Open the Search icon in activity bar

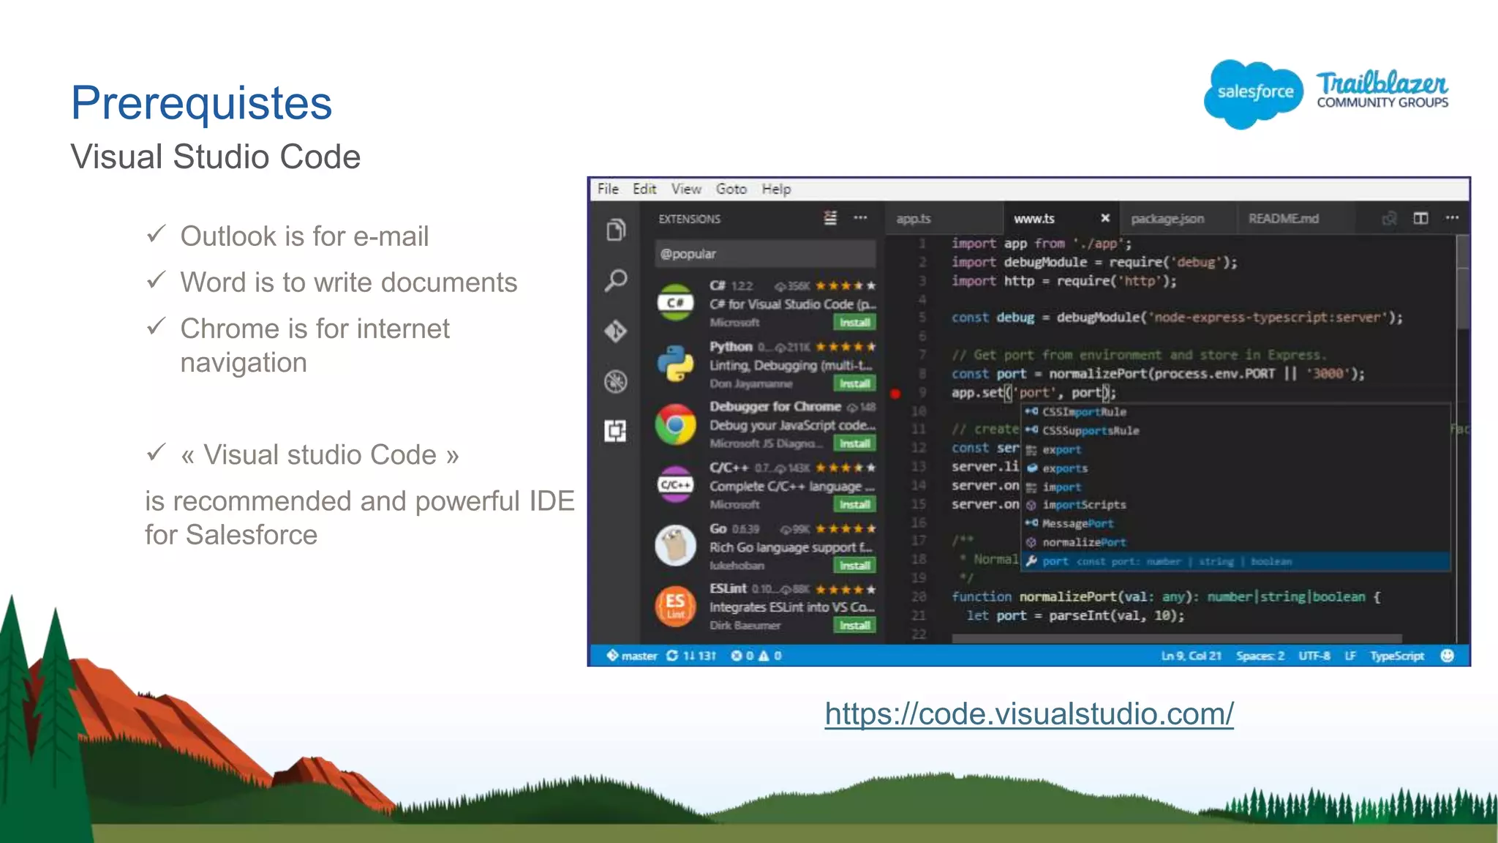pyautogui.click(x=616, y=280)
